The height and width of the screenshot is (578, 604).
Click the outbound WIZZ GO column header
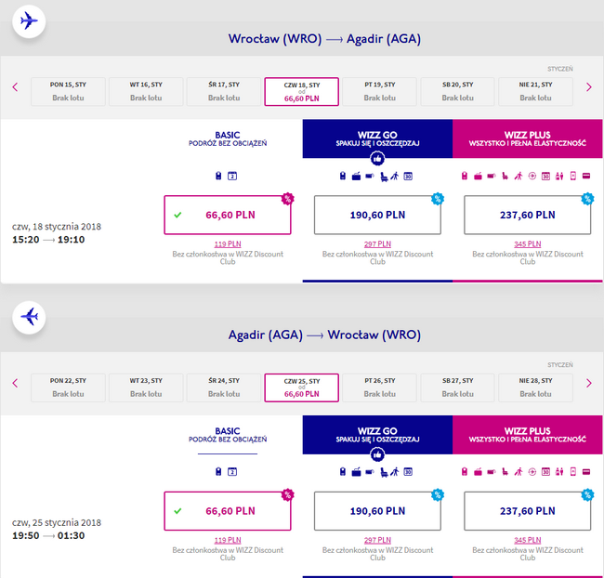click(377, 138)
